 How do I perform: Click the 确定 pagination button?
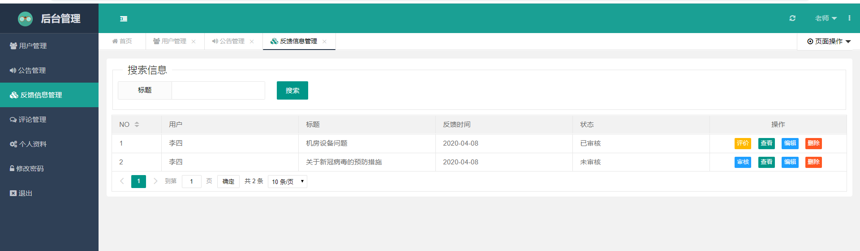228,181
